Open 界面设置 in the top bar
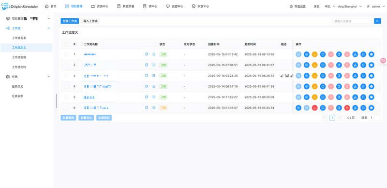Image resolution: width=387 pixels, height=188 pixels. (298, 7)
